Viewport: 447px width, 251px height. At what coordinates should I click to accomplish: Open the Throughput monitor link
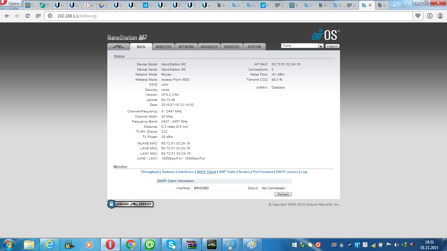click(x=150, y=172)
